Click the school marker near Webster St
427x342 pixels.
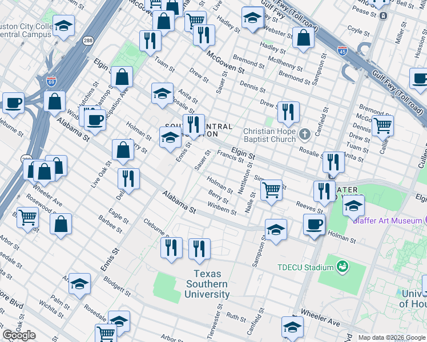click(x=253, y=18)
